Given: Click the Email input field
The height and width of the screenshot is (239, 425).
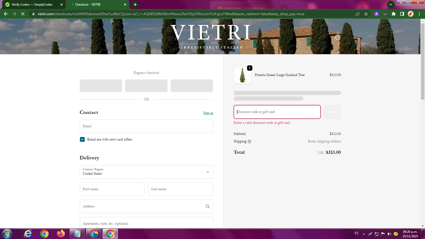Looking at the screenshot, I should (x=146, y=126).
